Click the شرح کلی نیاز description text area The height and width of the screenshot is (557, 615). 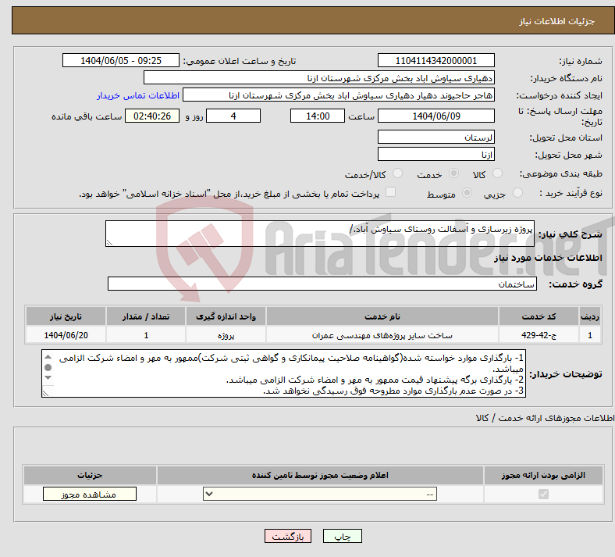tap(320, 234)
